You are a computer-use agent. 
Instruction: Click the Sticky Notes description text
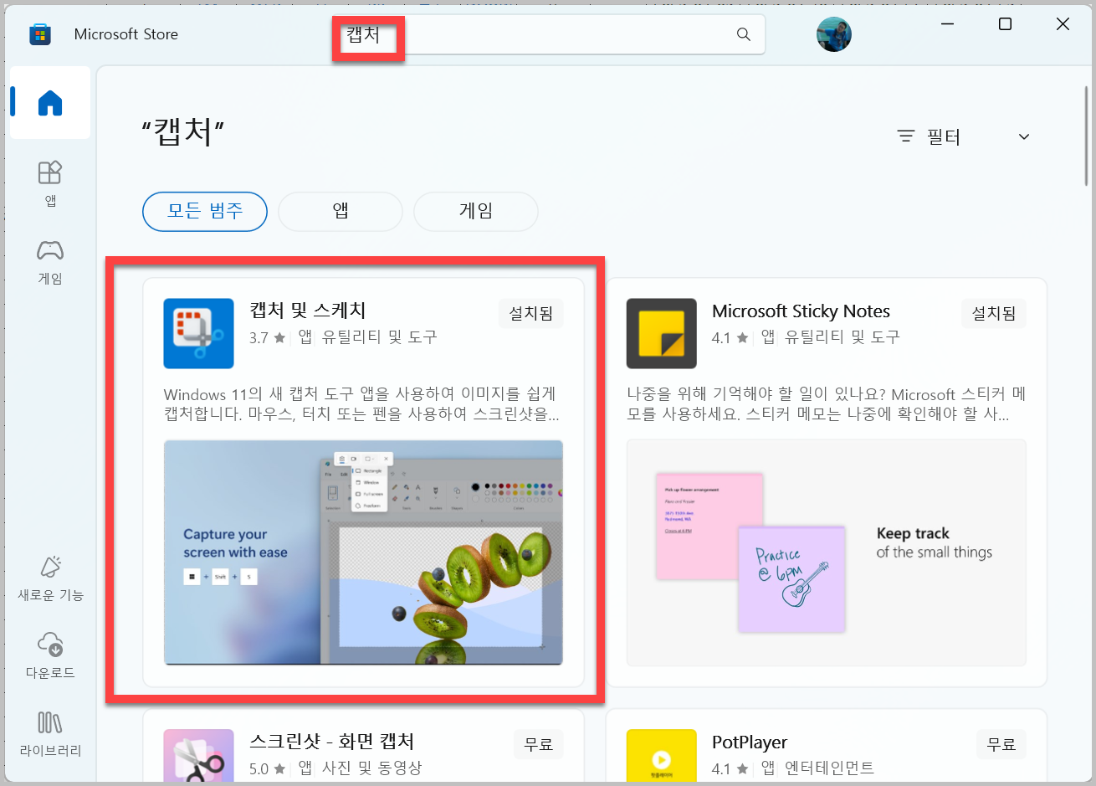(826, 403)
